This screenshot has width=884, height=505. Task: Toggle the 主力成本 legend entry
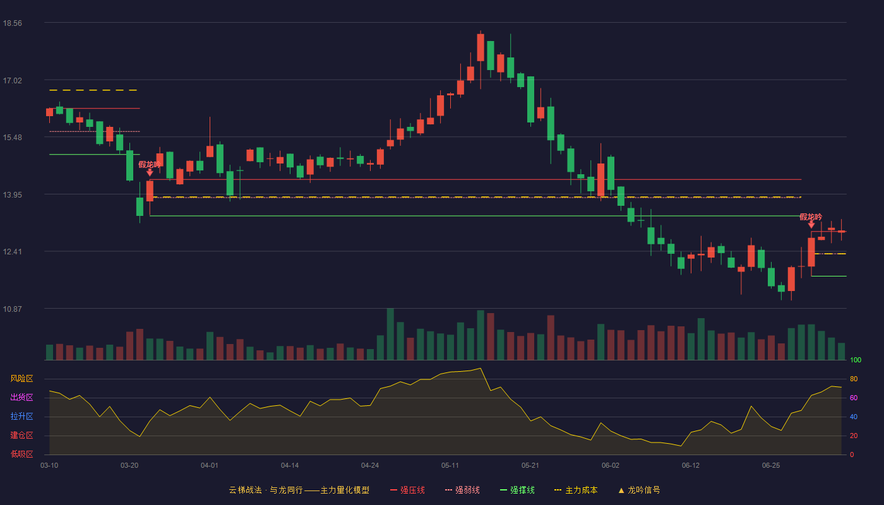click(x=576, y=490)
